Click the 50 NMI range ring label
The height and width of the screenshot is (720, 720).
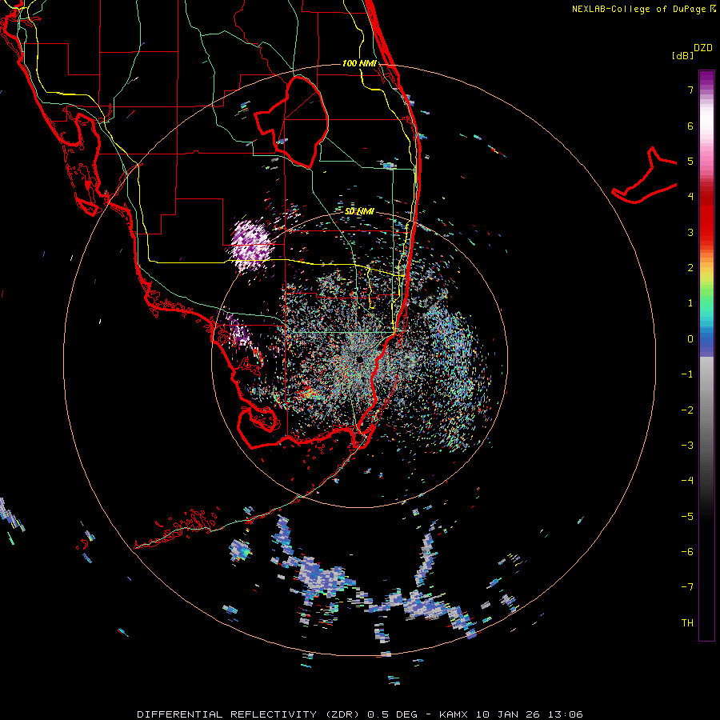(x=359, y=211)
